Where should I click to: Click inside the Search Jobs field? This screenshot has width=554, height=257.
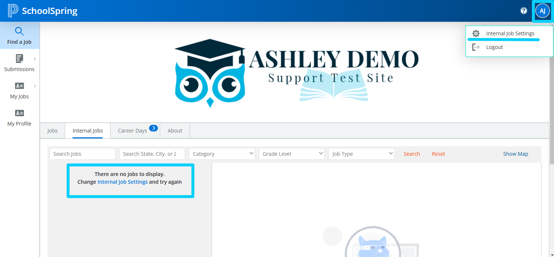[x=82, y=154]
